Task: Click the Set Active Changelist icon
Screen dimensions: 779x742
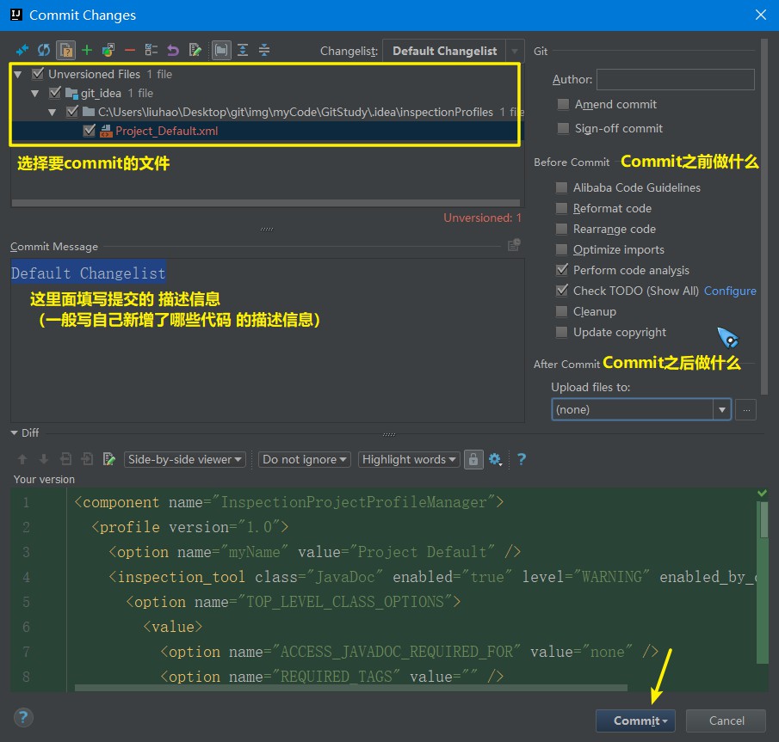Action: [151, 50]
